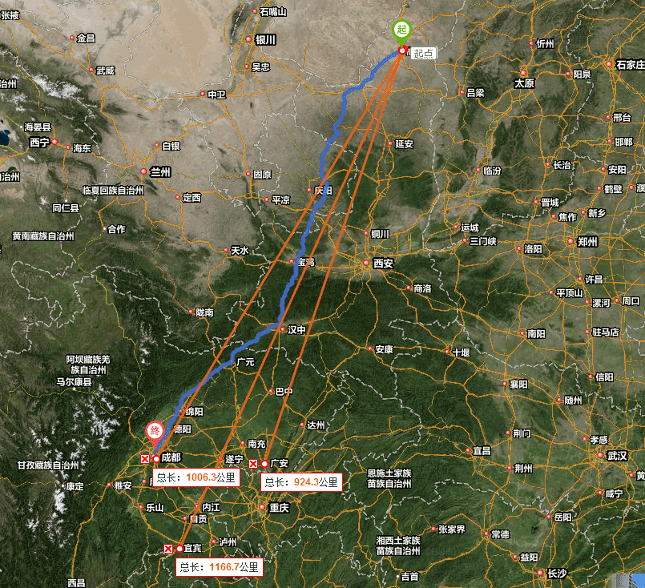Click the 郑州 city label
The height and width of the screenshot is (588, 645).
(x=587, y=242)
